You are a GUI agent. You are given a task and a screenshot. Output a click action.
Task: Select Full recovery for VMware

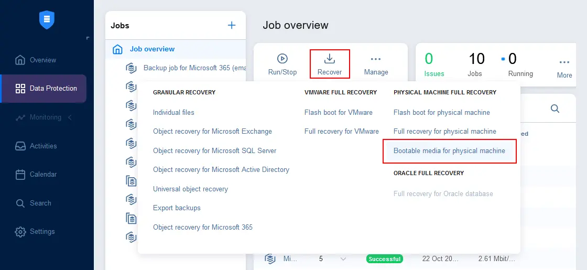coord(341,132)
